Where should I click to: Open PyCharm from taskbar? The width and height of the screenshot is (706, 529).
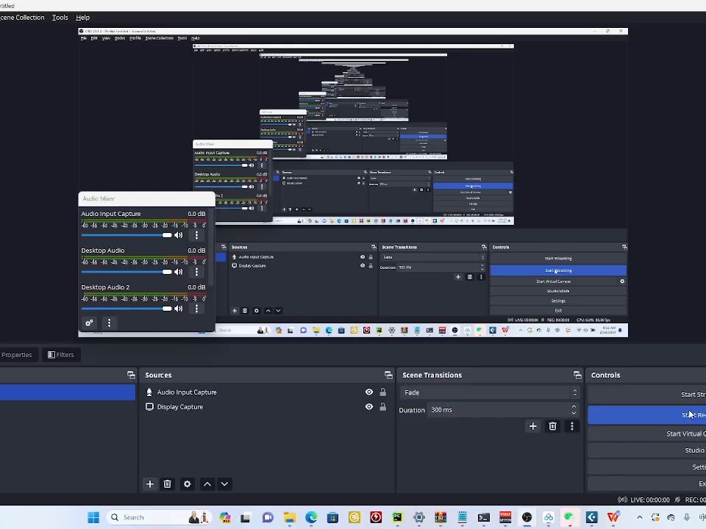coord(397,517)
